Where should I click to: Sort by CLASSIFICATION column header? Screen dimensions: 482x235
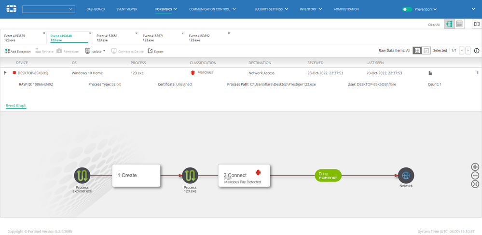(203, 63)
